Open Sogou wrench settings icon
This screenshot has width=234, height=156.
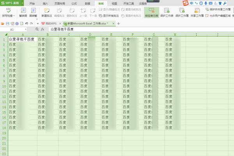click(225, 3)
